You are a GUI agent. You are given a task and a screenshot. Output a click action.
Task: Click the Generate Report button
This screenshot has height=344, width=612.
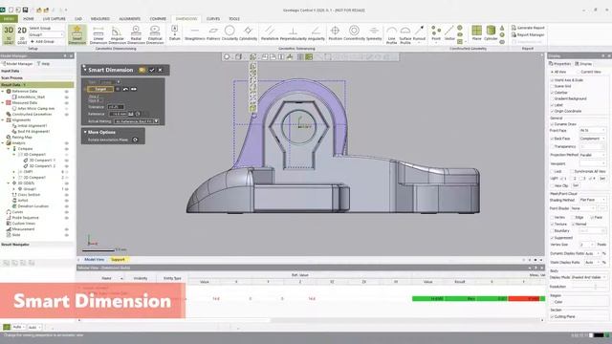coord(528,28)
